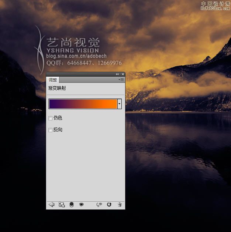Toggle layer visibility eye icon

81,205
